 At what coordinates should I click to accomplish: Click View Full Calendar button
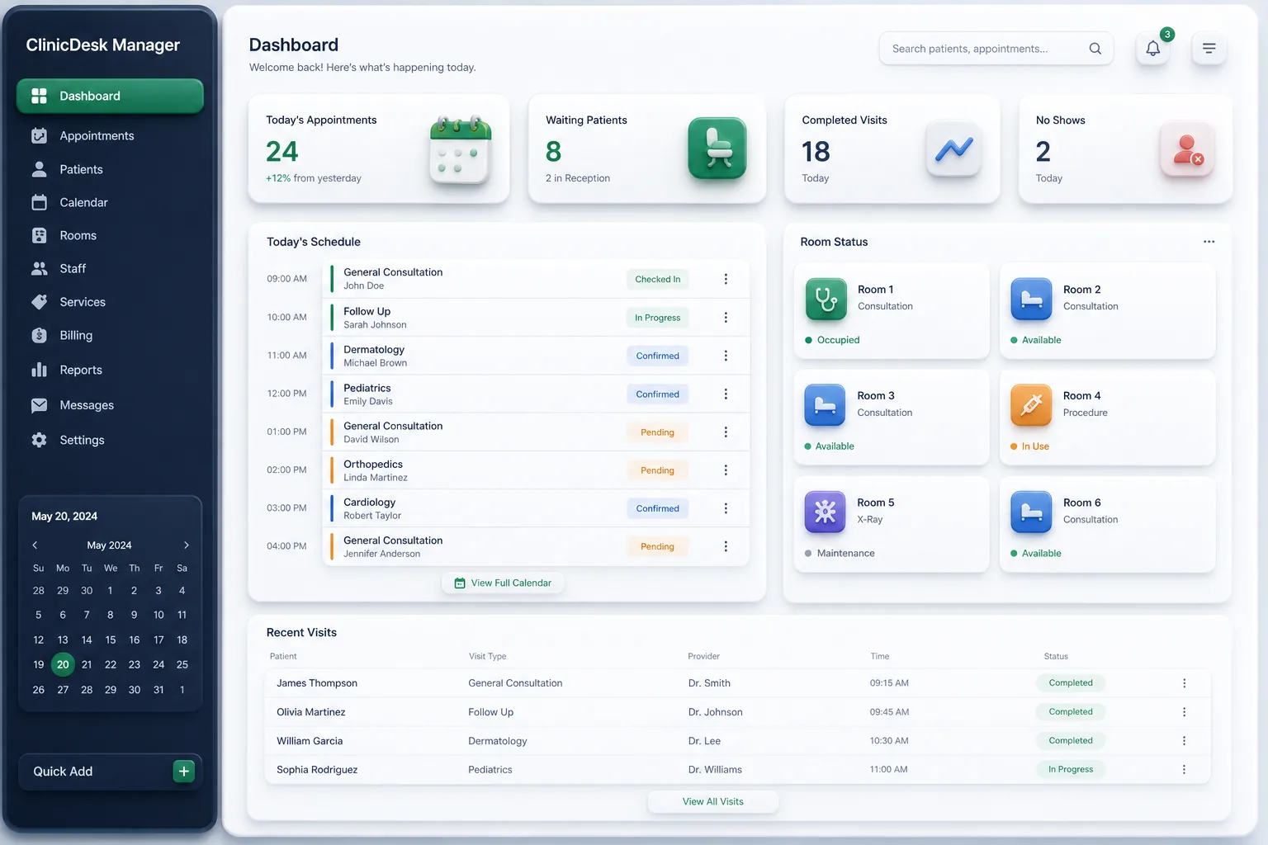coord(503,583)
